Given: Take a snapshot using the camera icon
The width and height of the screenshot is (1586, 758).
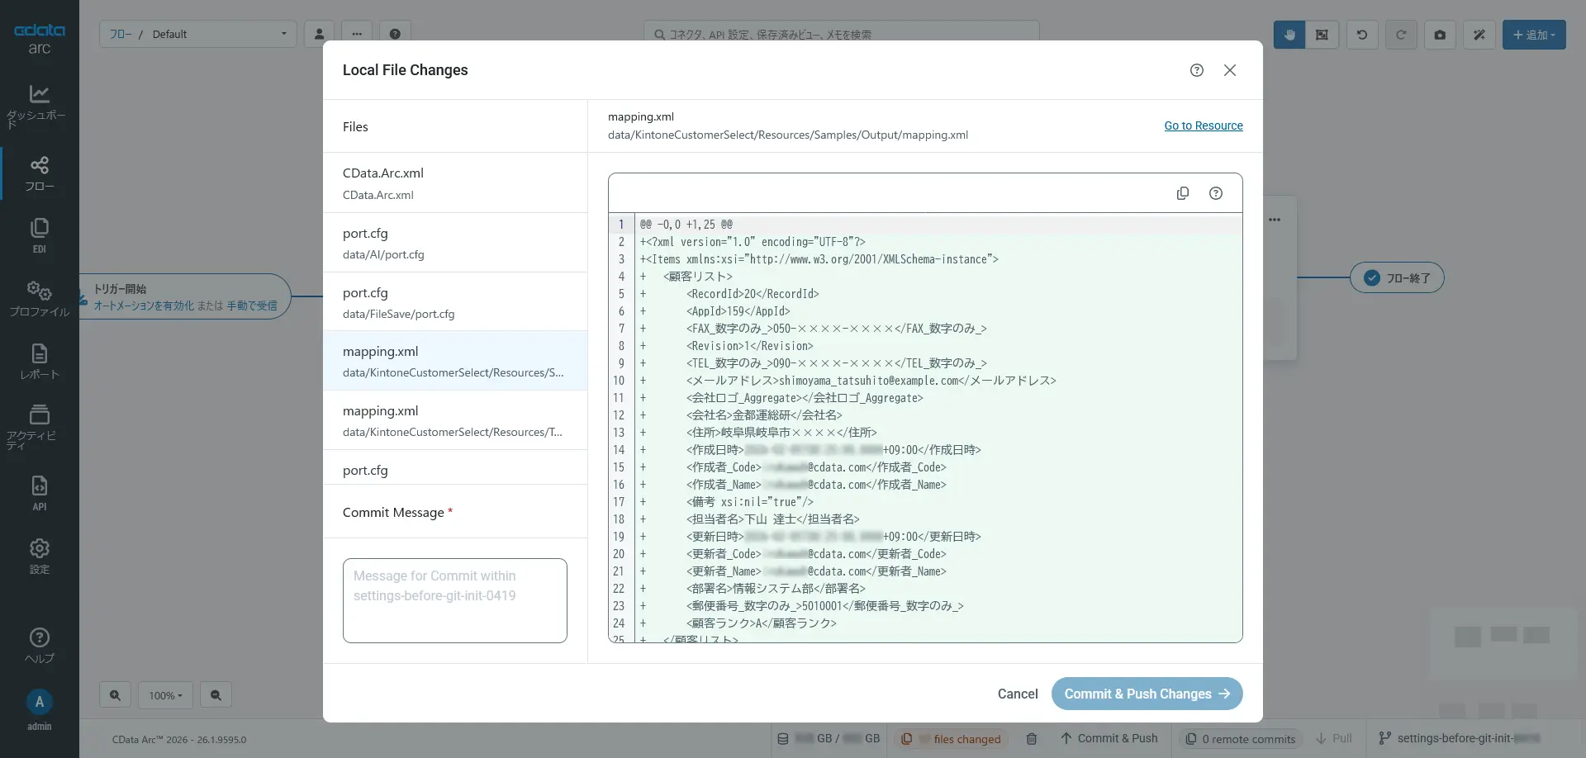Looking at the screenshot, I should (x=1440, y=35).
